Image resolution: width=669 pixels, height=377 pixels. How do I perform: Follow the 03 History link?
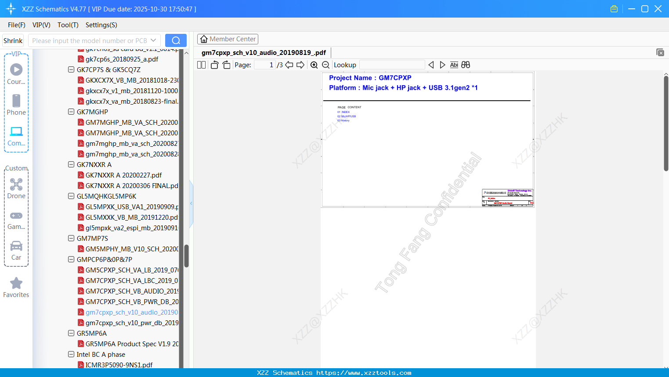344,120
